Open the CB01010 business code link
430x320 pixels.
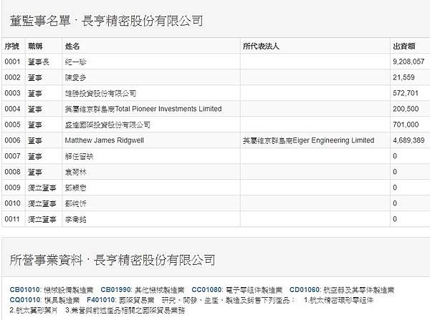[x=25, y=290]
